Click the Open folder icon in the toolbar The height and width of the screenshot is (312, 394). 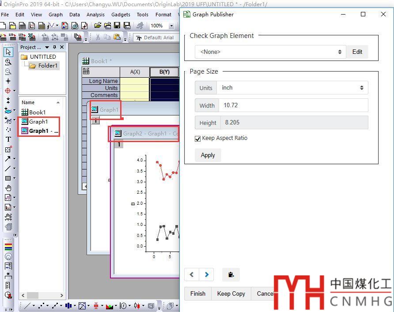click(98, 26)
